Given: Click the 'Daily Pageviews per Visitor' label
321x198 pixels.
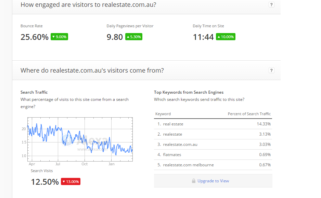Looking at the screenshot, I should (x=130, y=26).
